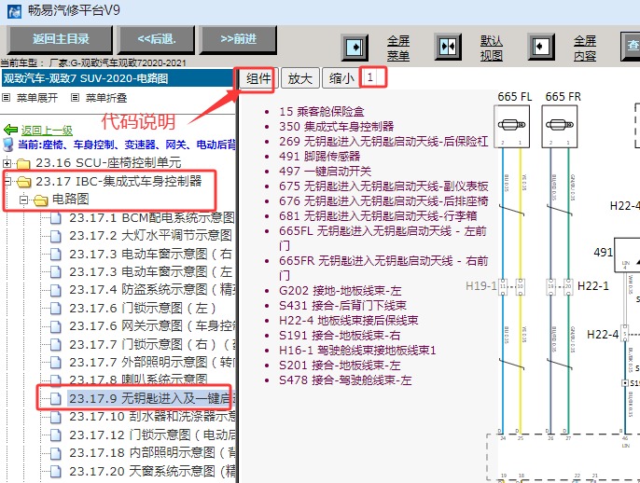The image size is (640, 483).
Task: Click document icon of 23.17.20 天窗系统示意图
Action: 56,472
